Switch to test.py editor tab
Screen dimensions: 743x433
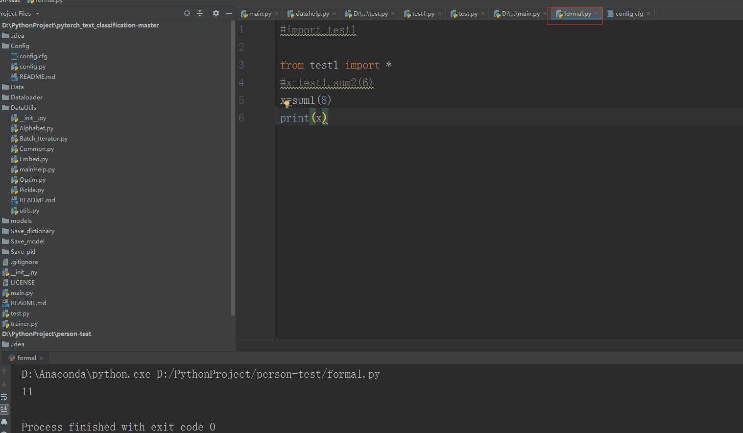click(468, 14)
